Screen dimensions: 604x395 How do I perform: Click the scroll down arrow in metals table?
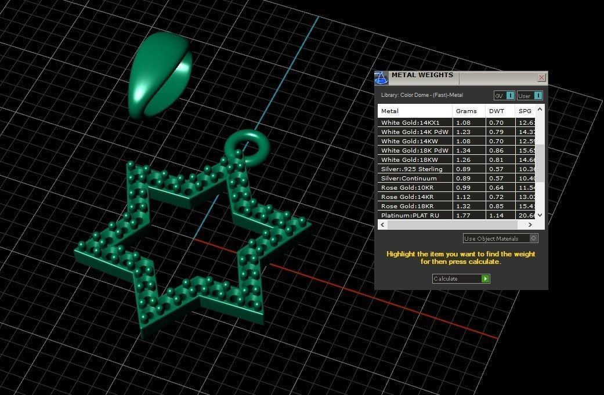click(540, 215)
